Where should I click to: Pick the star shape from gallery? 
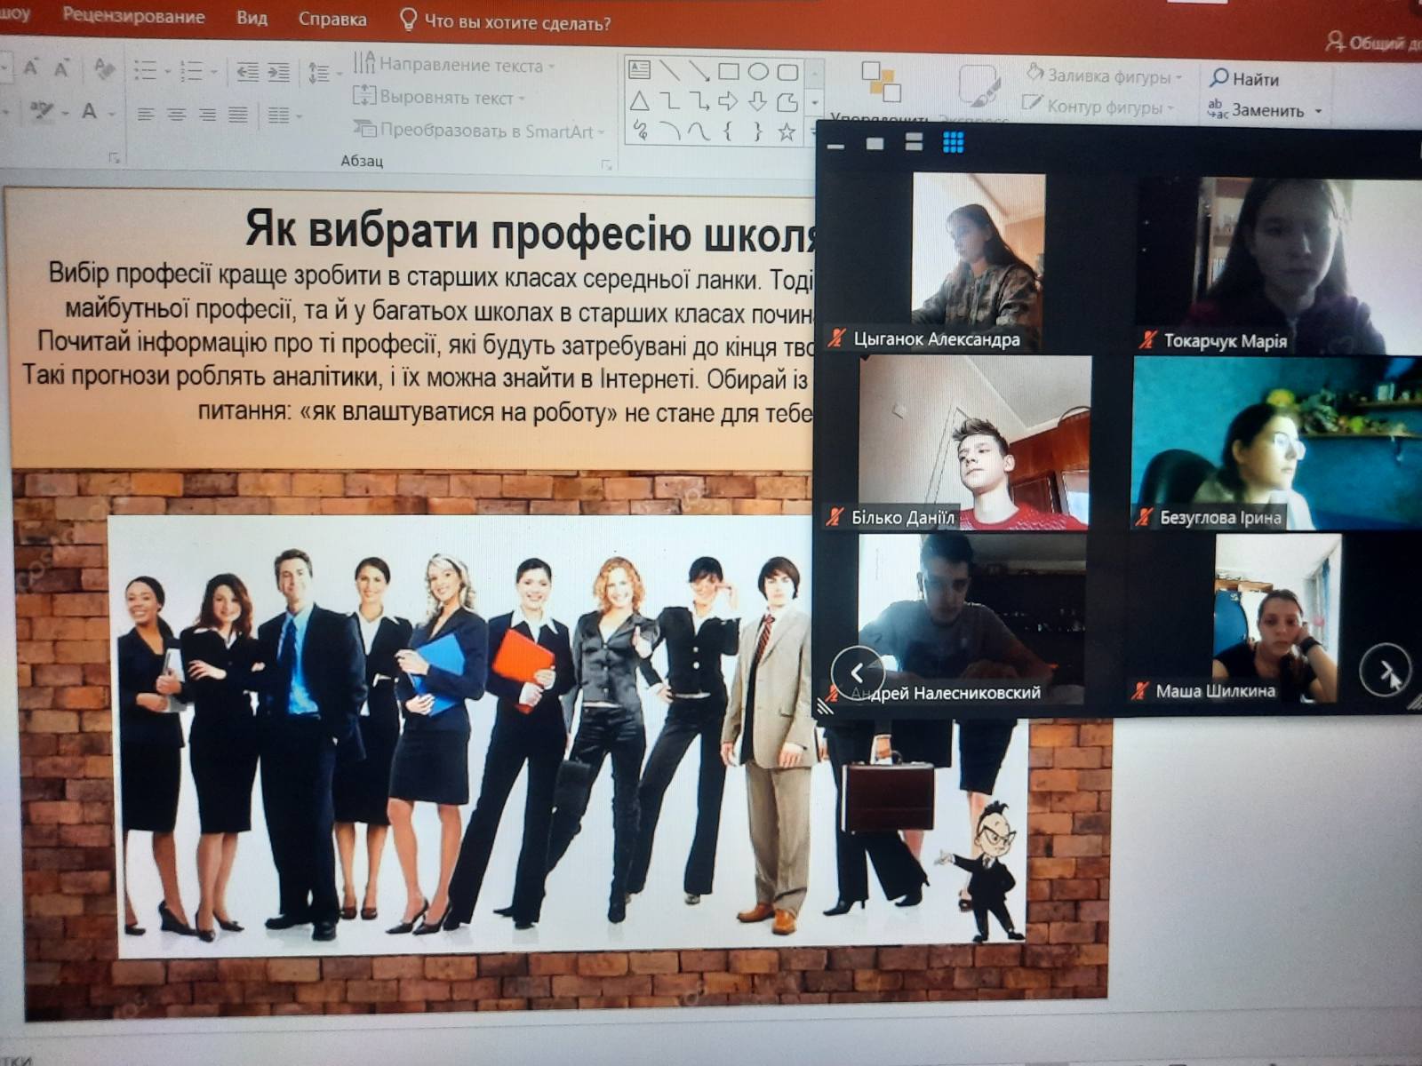point(787,132)
